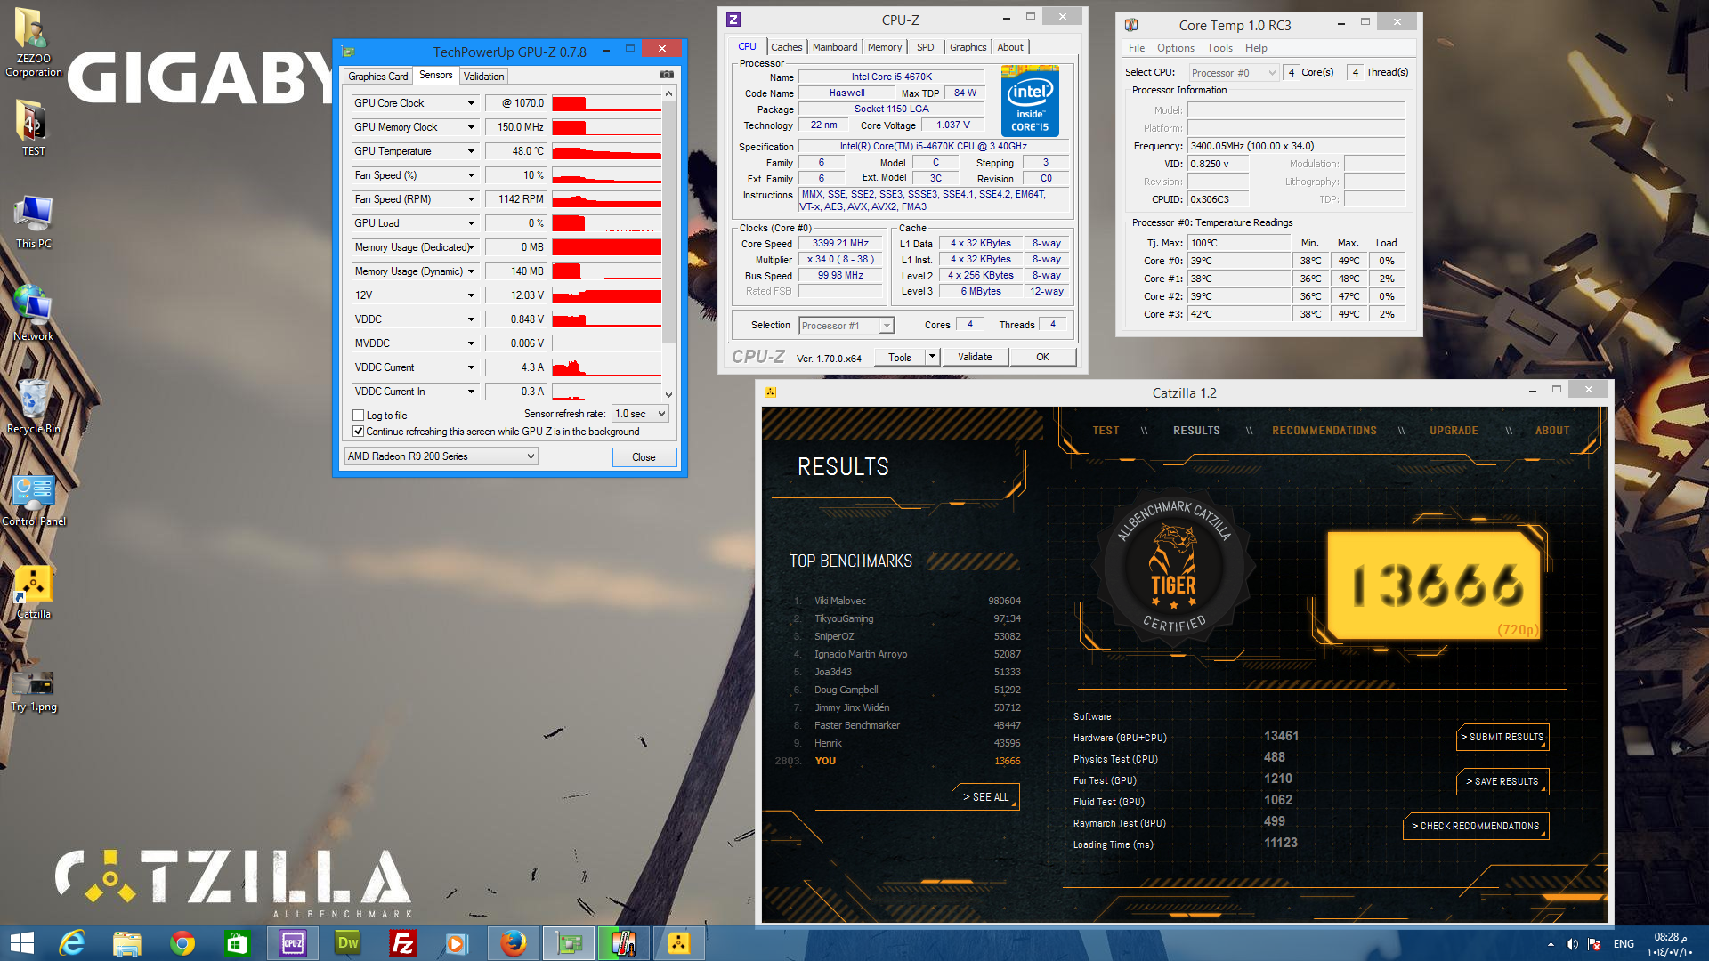The height and width of the screenshot is (961, 1709).
Task: Open File Explorer from the taskbar
Action: (x=127, y=943)
